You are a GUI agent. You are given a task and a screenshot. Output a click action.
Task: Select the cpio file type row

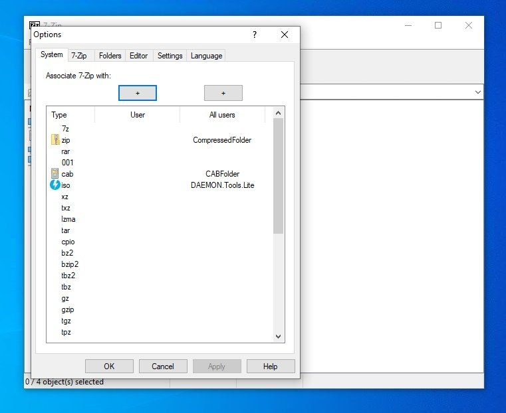point(160,241)
